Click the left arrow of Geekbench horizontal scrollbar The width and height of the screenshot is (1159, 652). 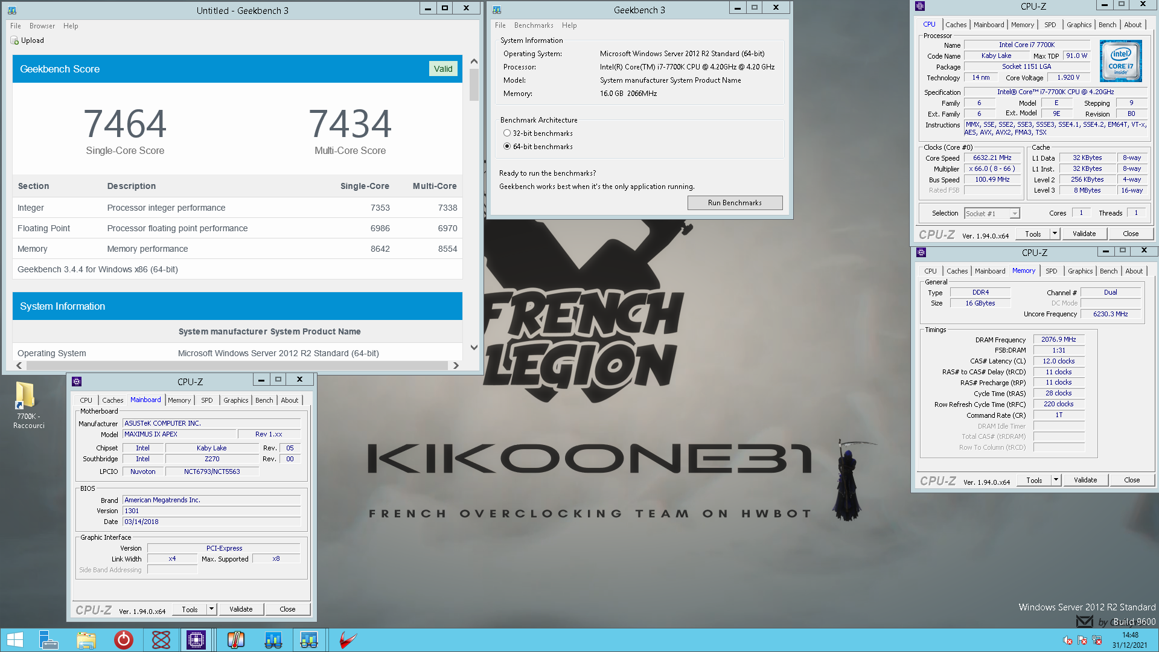pyautogui.click(x=19, y=365)
